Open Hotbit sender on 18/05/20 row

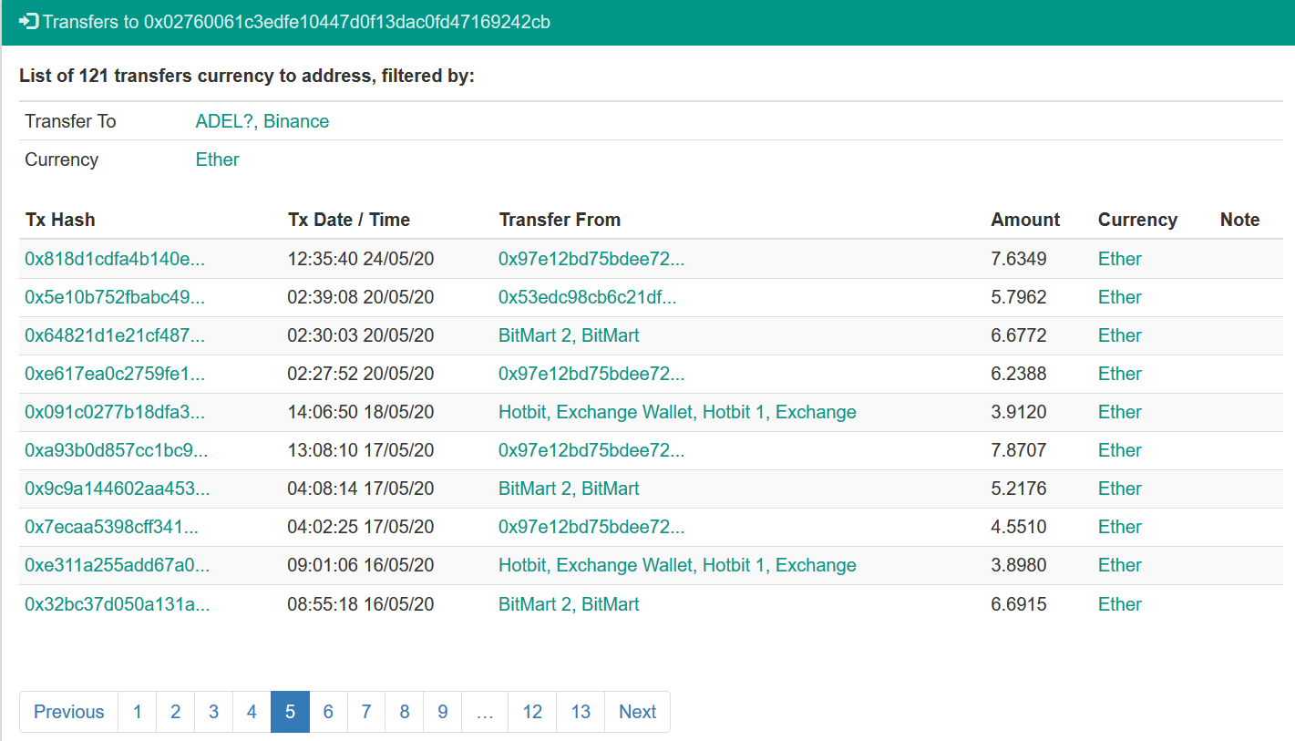677,412
